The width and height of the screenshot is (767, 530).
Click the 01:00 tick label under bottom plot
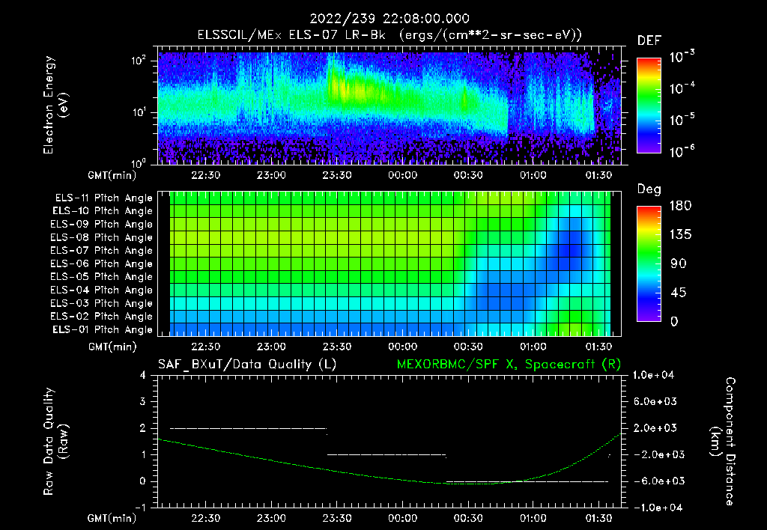point(533,518)
